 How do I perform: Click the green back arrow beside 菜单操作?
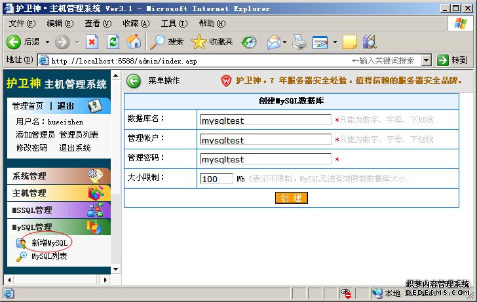click(134, 81)
